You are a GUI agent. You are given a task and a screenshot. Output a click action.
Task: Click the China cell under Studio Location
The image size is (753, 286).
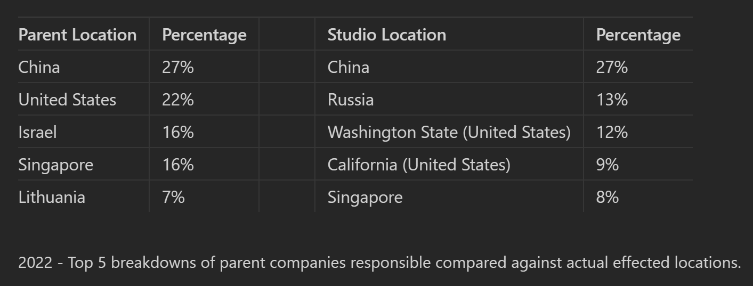(x=348, y=67)
